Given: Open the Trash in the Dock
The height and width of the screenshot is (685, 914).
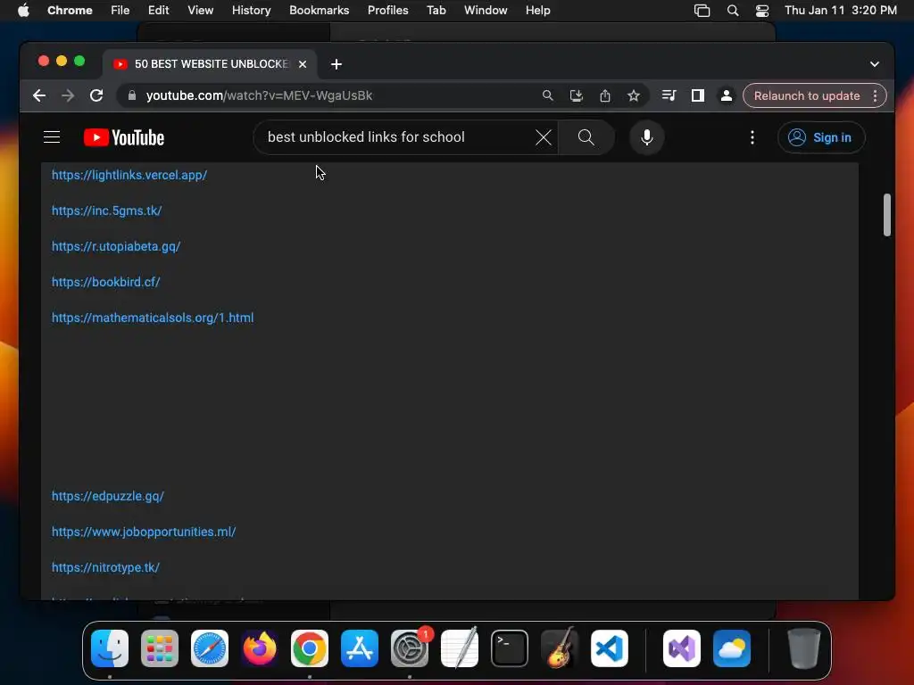Looking at the screenshot, I should [804, 648].
